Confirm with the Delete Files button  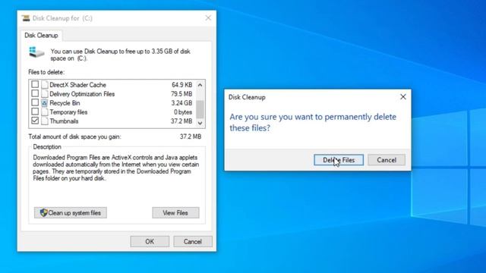tap(339, 160)
